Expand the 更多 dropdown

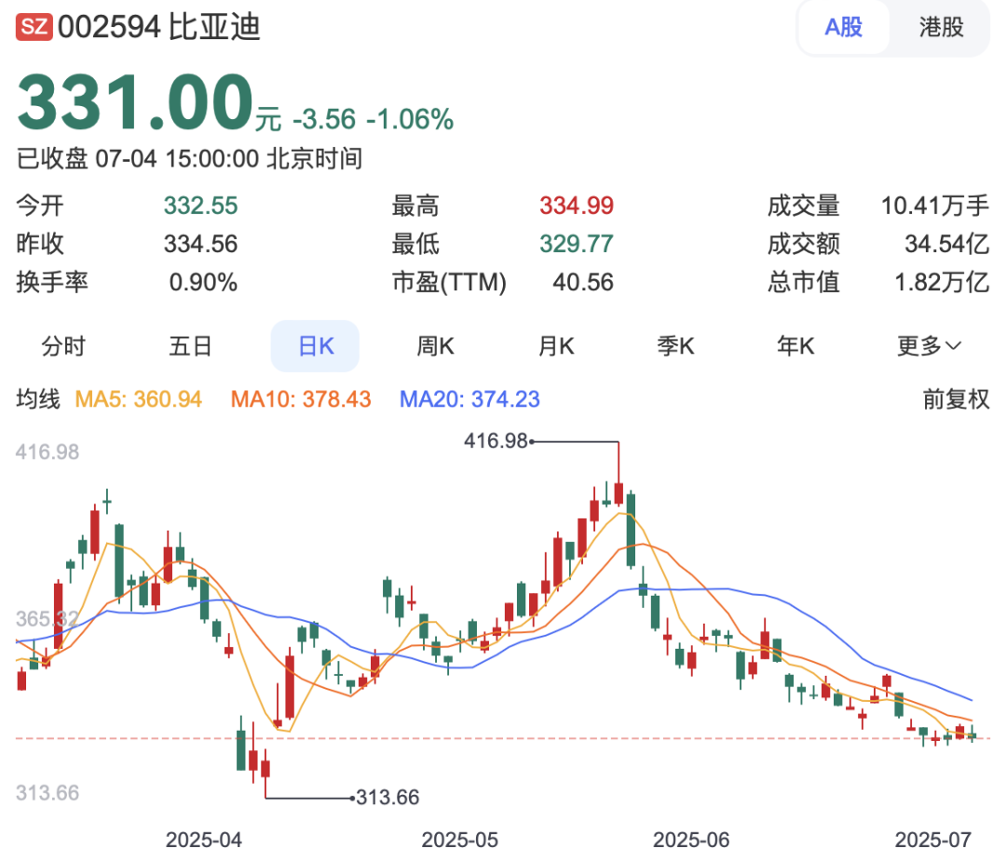929,346
